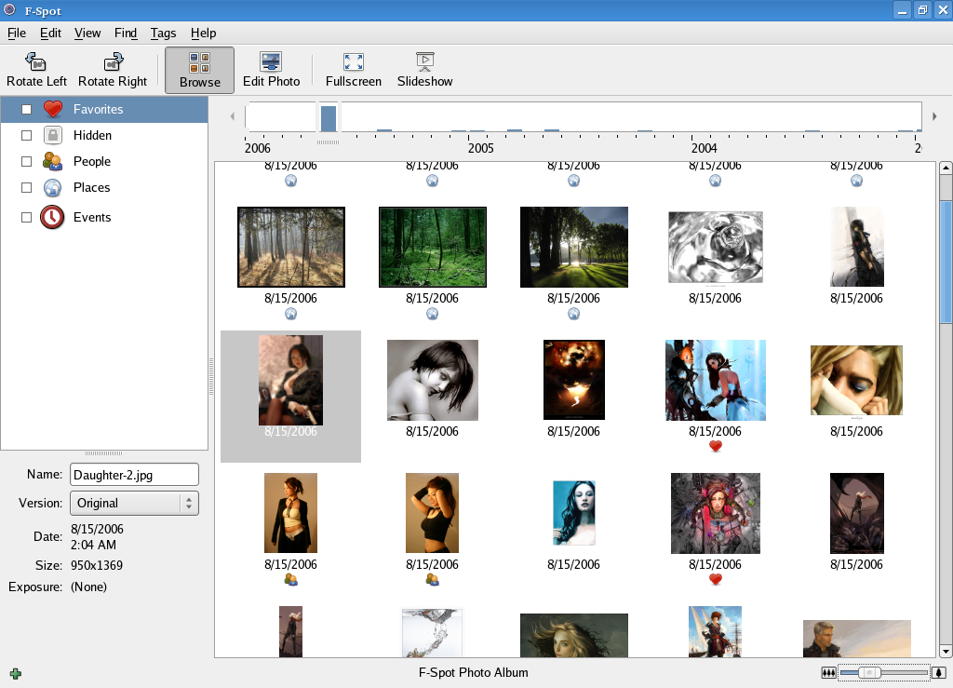Click the green plus icon at bottom left

point(16,673)
